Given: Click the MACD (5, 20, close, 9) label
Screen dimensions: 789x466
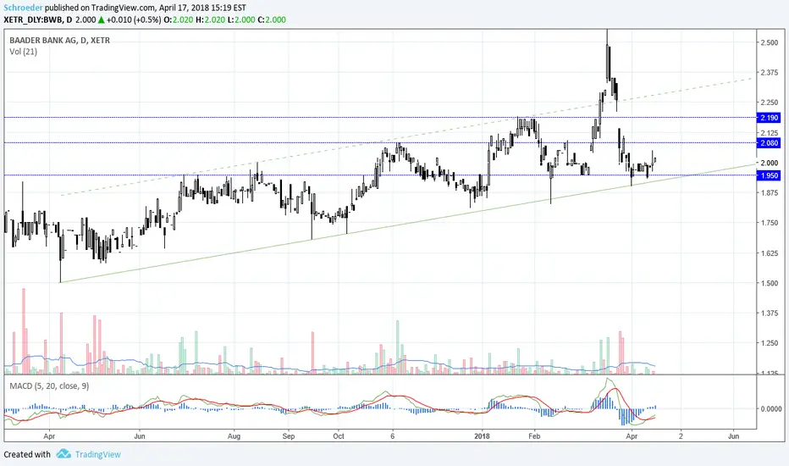Looking at the screenshot, I should 49,386.
